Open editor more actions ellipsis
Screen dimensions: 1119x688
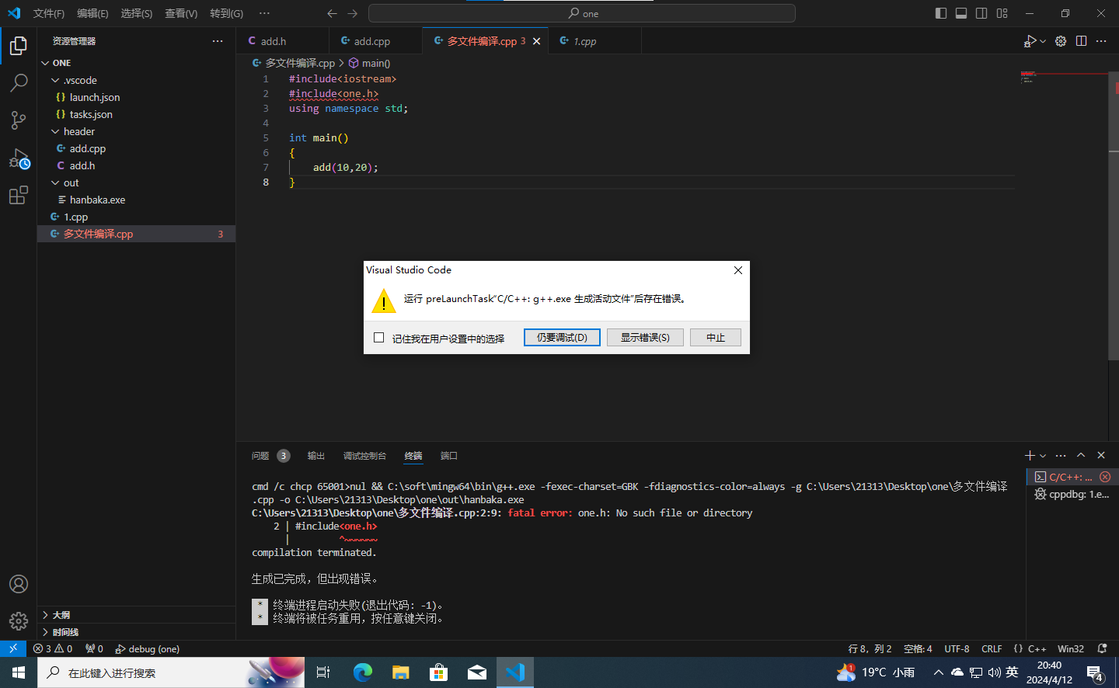tap(1101, 41)
